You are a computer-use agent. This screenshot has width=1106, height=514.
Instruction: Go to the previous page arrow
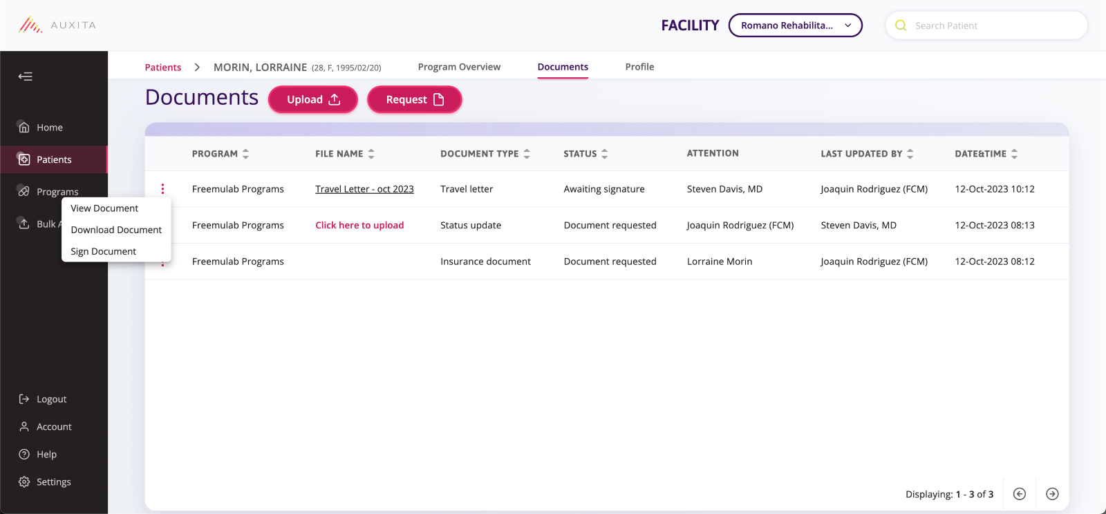pos(1019,494)
